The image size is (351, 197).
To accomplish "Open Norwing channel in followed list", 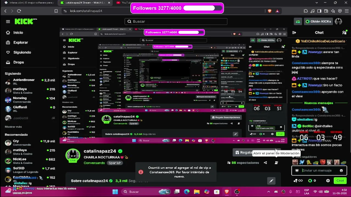I will (30, 100).
